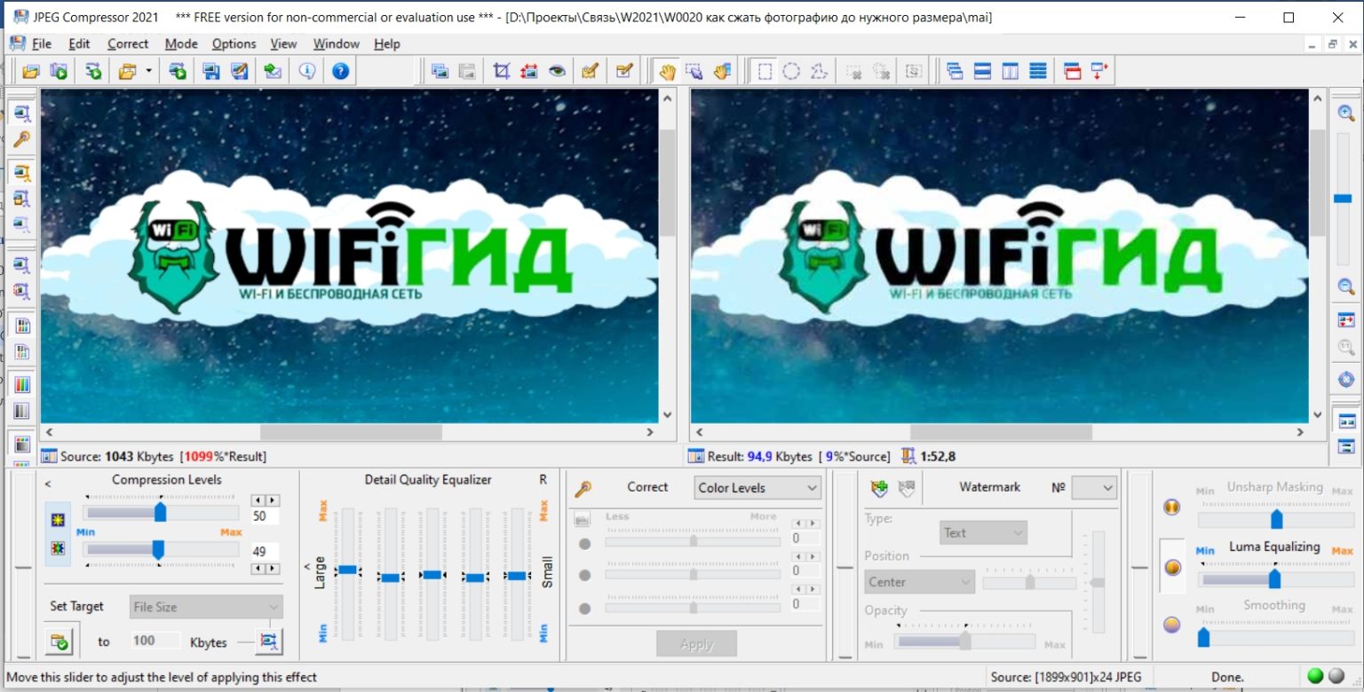
Task: Click the tile windows vertically icon
Action: click(x=1010, y=72)
